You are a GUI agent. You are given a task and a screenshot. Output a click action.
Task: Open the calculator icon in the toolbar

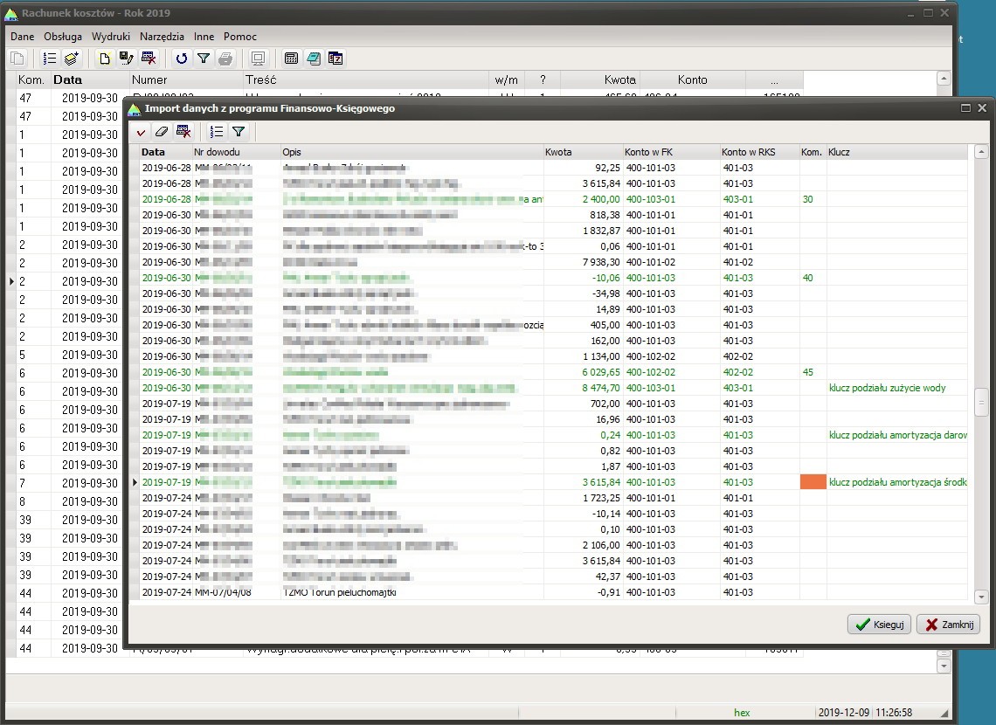292,59
